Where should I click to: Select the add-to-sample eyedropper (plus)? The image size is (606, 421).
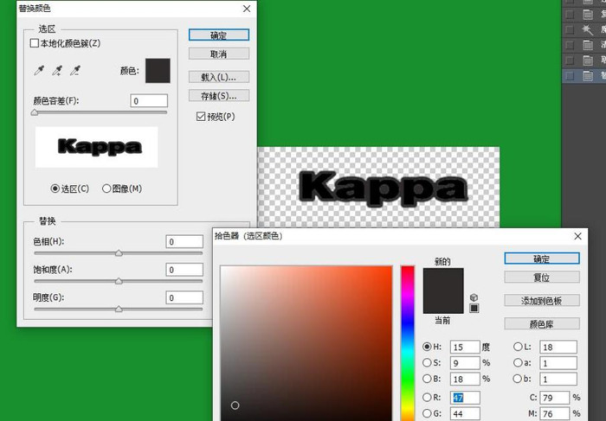pos(57,71)
